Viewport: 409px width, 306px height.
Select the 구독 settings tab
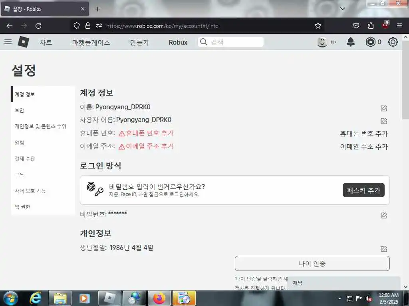pyautogui.click(x=43, y=175)
